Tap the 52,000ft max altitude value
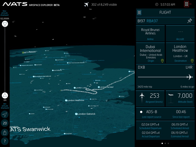 click(x=5, y=19)
